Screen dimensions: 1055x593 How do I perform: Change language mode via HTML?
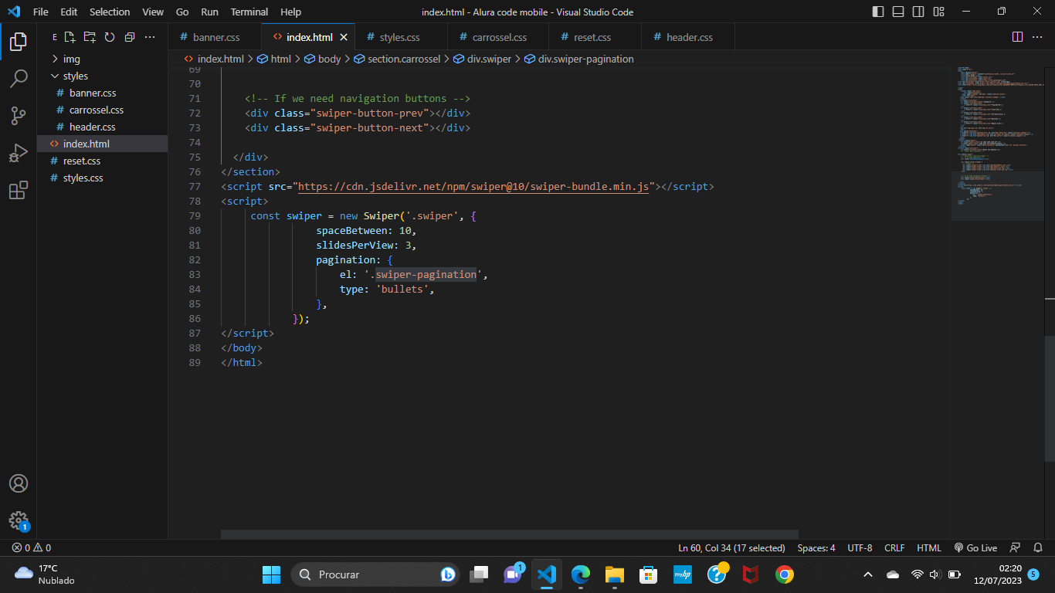tap(929, 547)
